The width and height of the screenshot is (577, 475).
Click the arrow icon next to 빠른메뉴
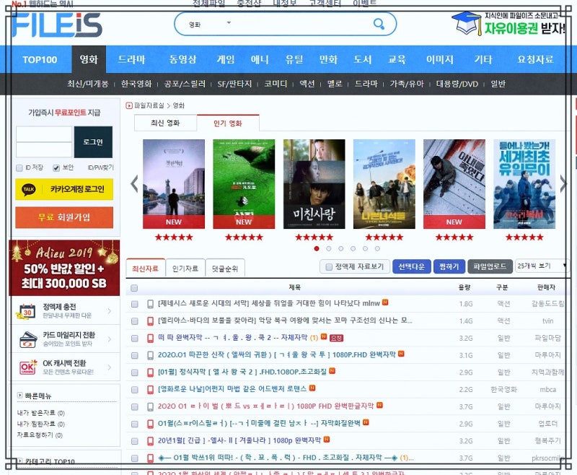pyautogui.click(x=20, y=395)
